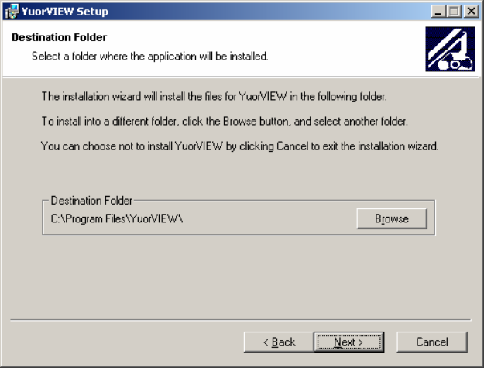Select the 'YuorVIEW Setup' title bar text
Screen dimensions: 484x368
tap(65, 12)
